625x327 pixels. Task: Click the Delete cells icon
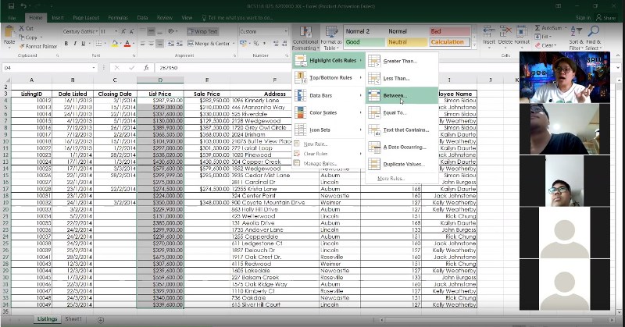point(505,31)
